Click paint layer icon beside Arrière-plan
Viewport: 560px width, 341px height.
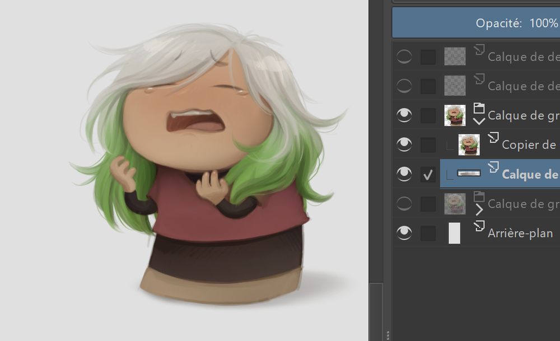pyautogui.click(x=479, y=226)
